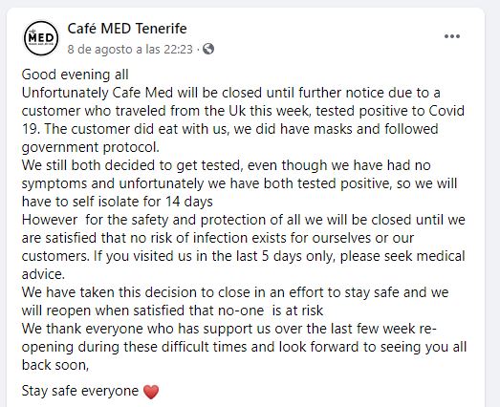Open the Café MED Tenerife page name
This screenshot has width=500, height=407.
click(127, 29)
